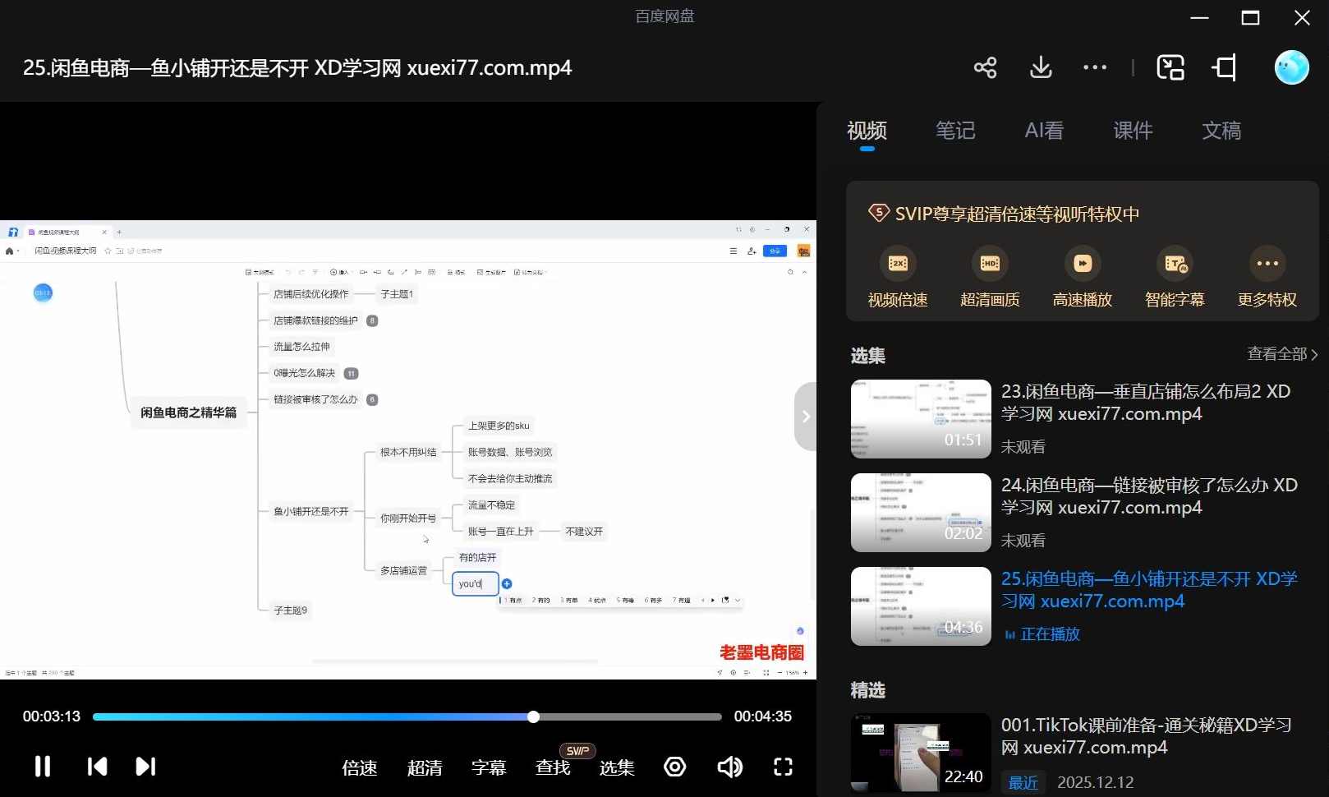This screenshot has height=797, width=1329.
Task: Toggle subtitles with 字幕 control
Action: [x=489, y=767]
